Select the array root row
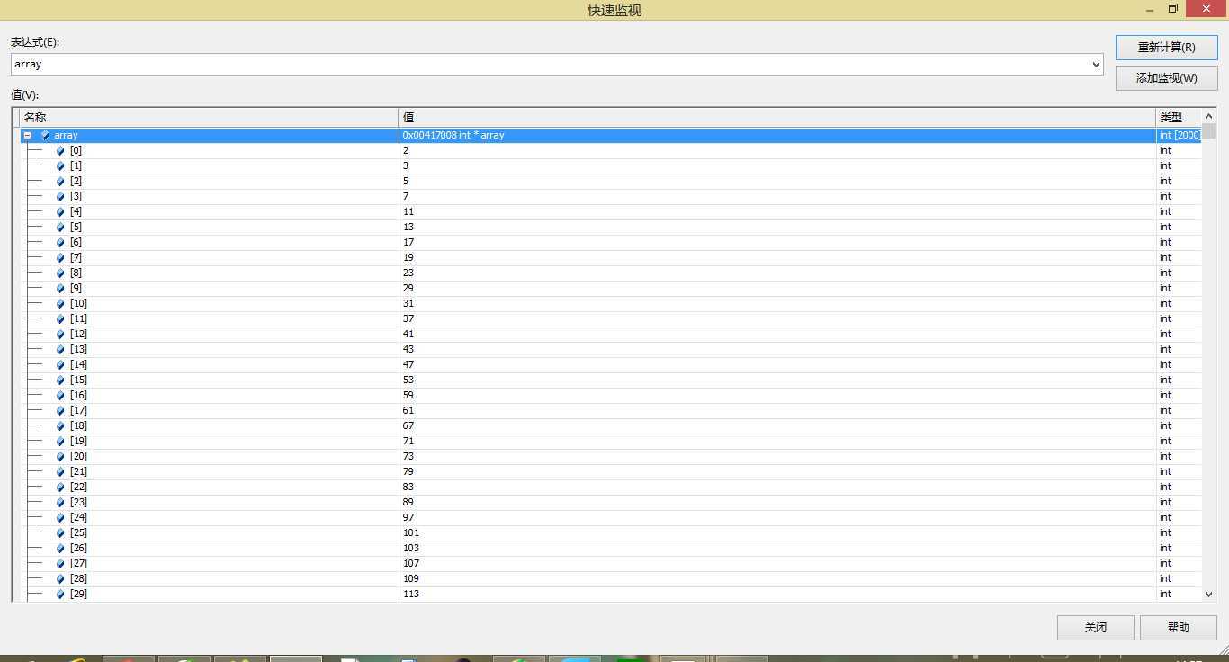 (x=611, y=135)
